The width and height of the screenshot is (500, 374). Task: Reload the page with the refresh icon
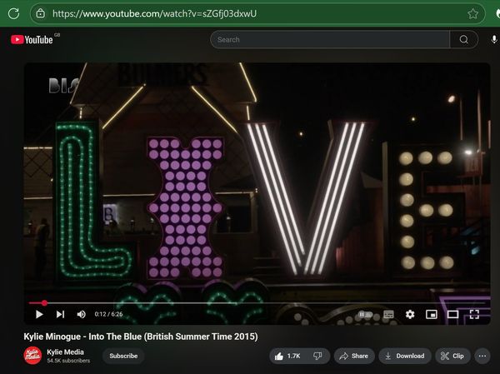point(13,13)
